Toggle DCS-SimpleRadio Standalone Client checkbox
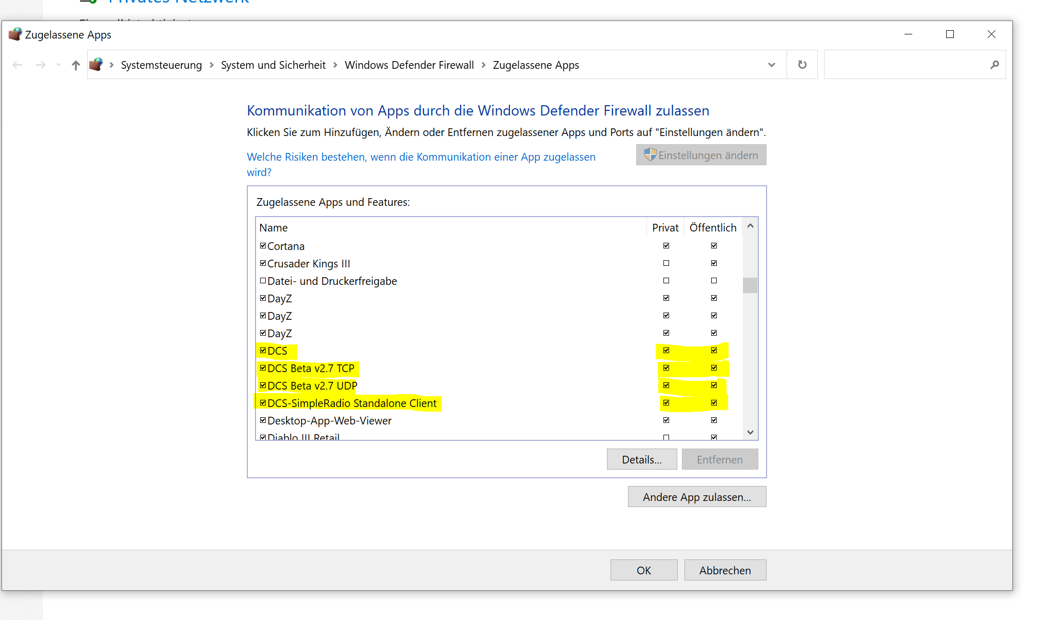 263,403
